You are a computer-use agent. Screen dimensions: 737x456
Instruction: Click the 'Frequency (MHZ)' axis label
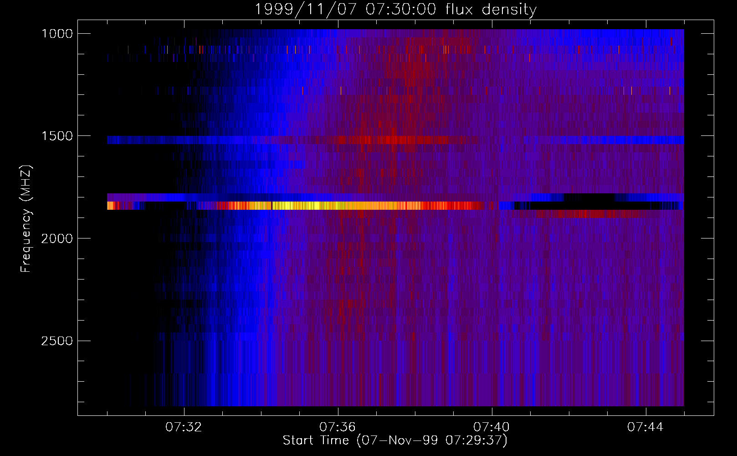(26, 219)
